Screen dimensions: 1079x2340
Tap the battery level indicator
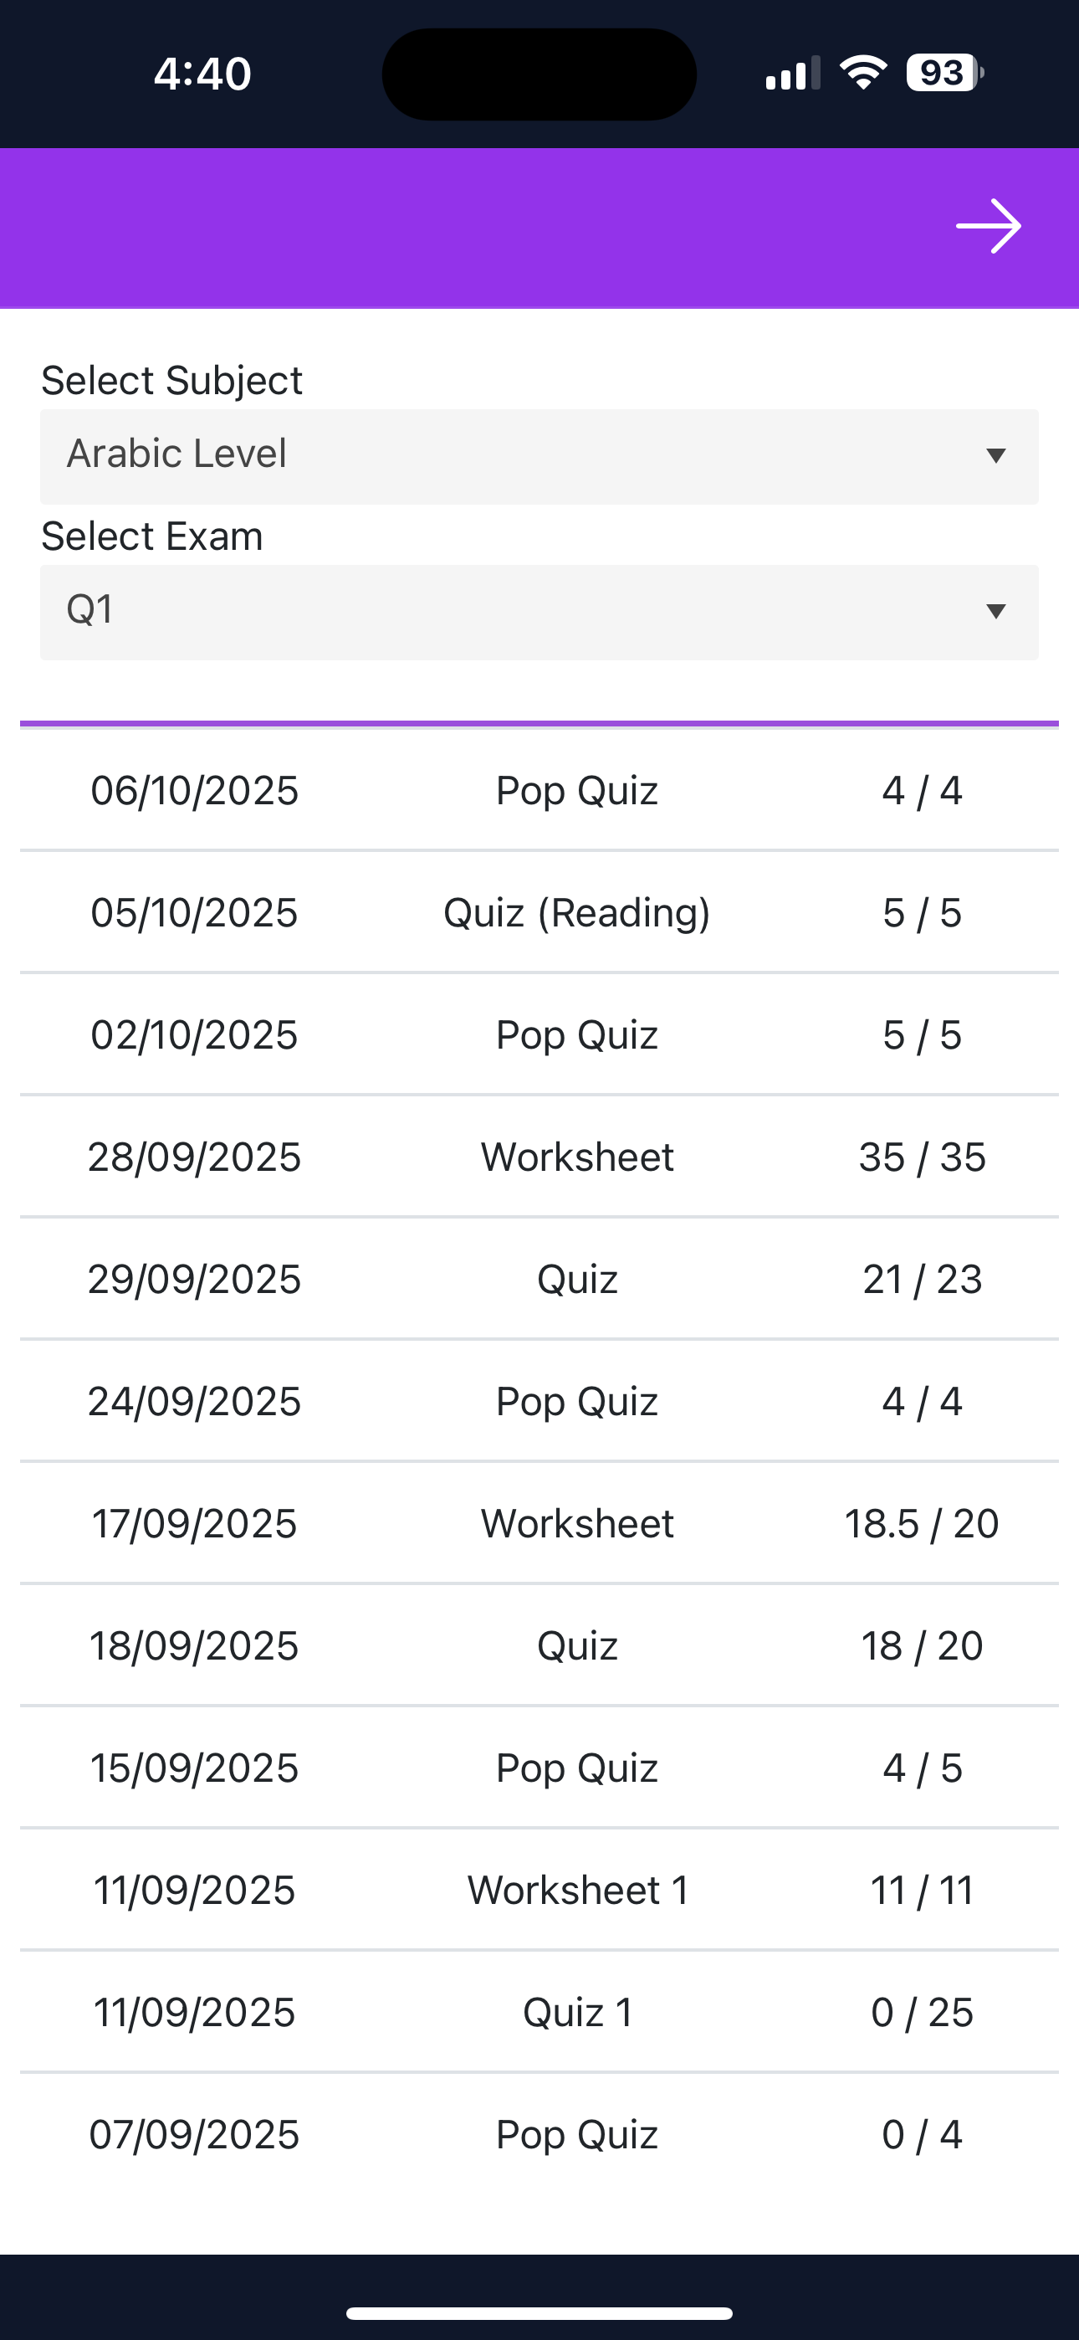(x=944, y=73)
